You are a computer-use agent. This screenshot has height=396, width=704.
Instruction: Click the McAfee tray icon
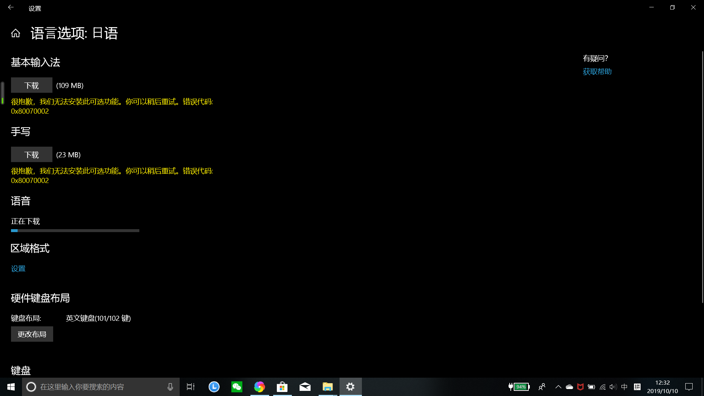580,387
